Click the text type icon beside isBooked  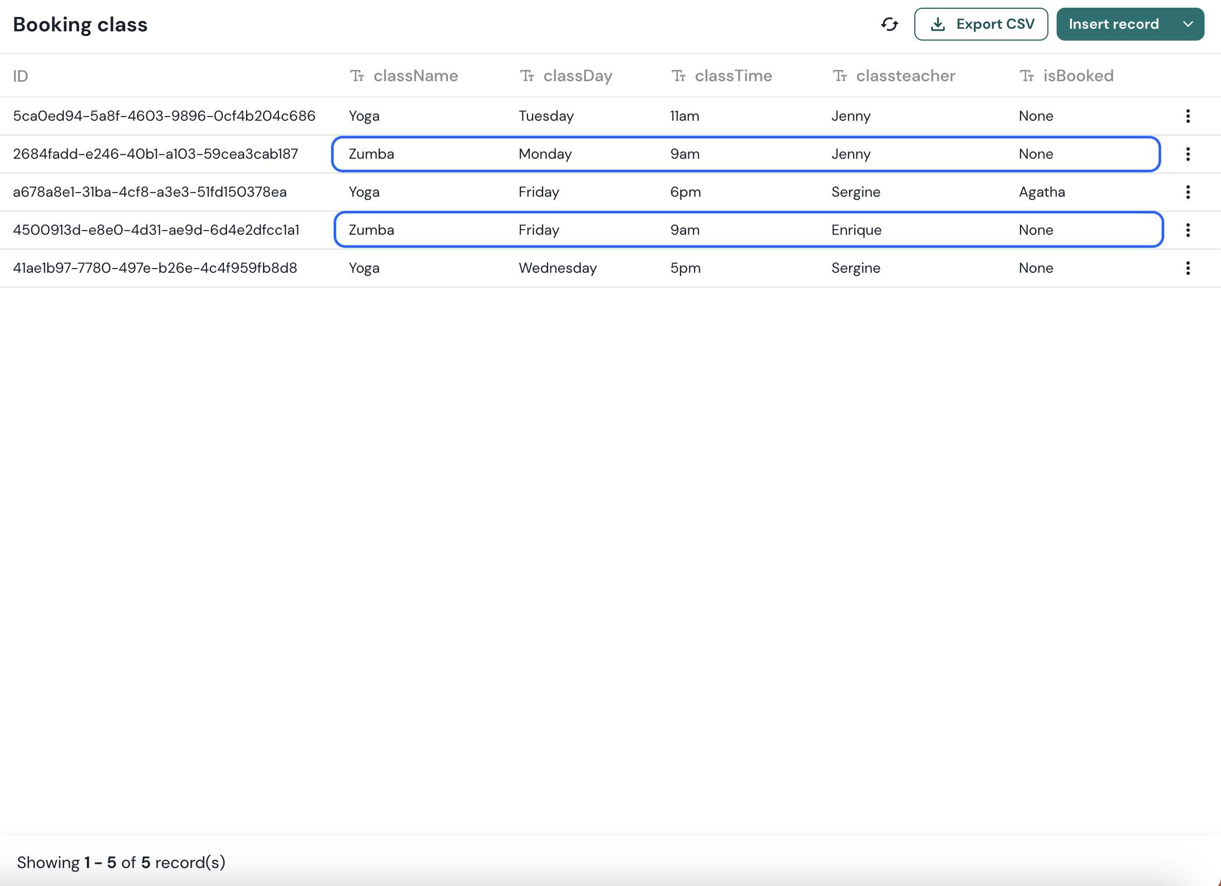pyautogui.click(x=1027, y=76)
